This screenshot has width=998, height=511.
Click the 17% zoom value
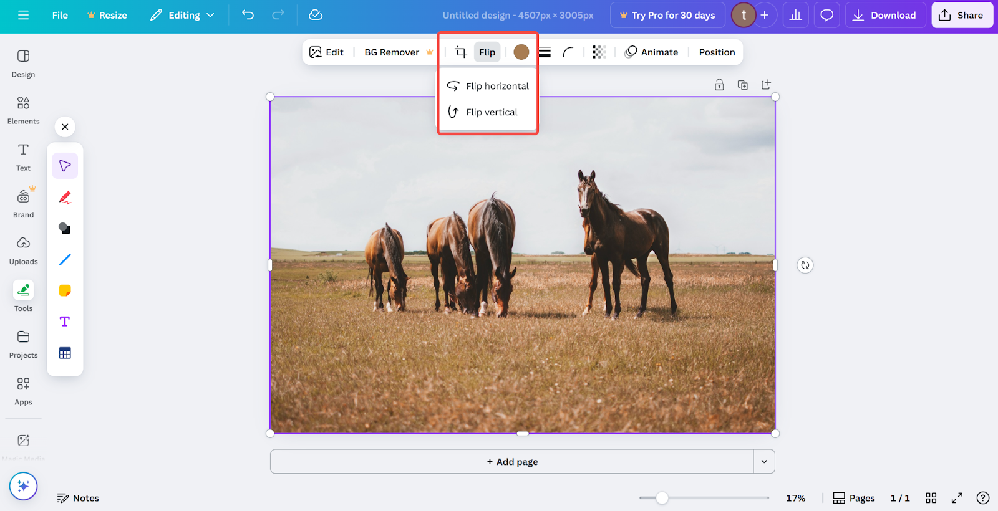[795, 498]
